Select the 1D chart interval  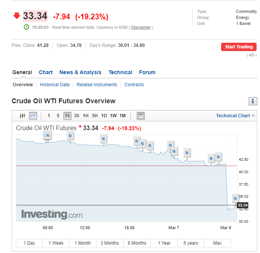coord(104,116)
